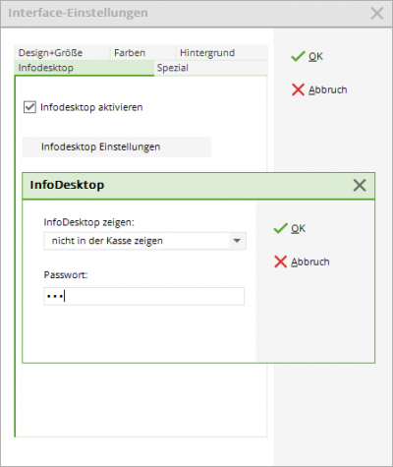Image resolution: width=393 pixels, height=467 pixels.
Task: Expand the InfoDesktop zeigen dropdown arrow
Action: (x=237, y=241)
